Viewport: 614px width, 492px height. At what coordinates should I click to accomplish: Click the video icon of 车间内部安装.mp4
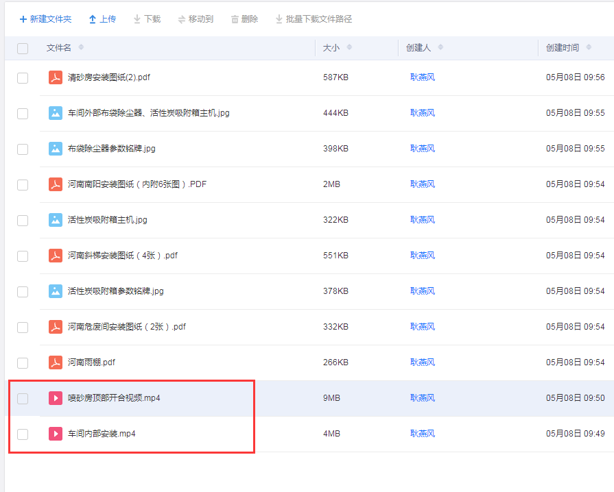55,434
